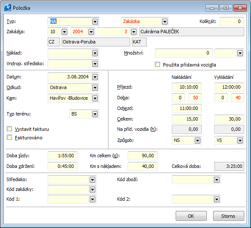
Task: Click the KAT code field
Action: (139, 42)
